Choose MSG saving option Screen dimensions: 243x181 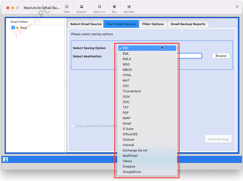click(147, 64)
